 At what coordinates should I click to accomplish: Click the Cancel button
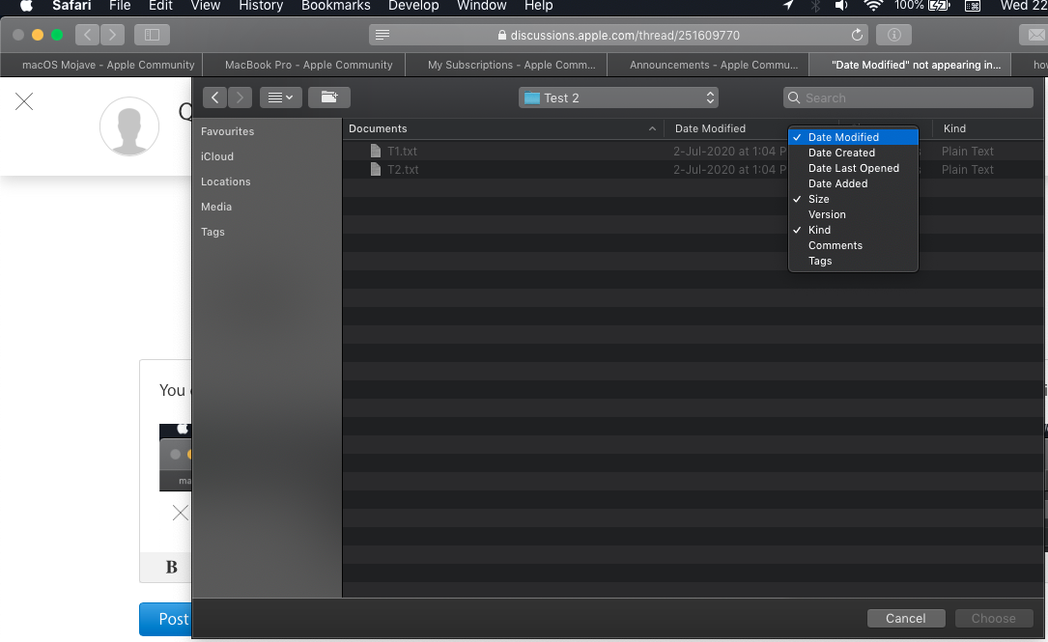click(x=906, y=619)
